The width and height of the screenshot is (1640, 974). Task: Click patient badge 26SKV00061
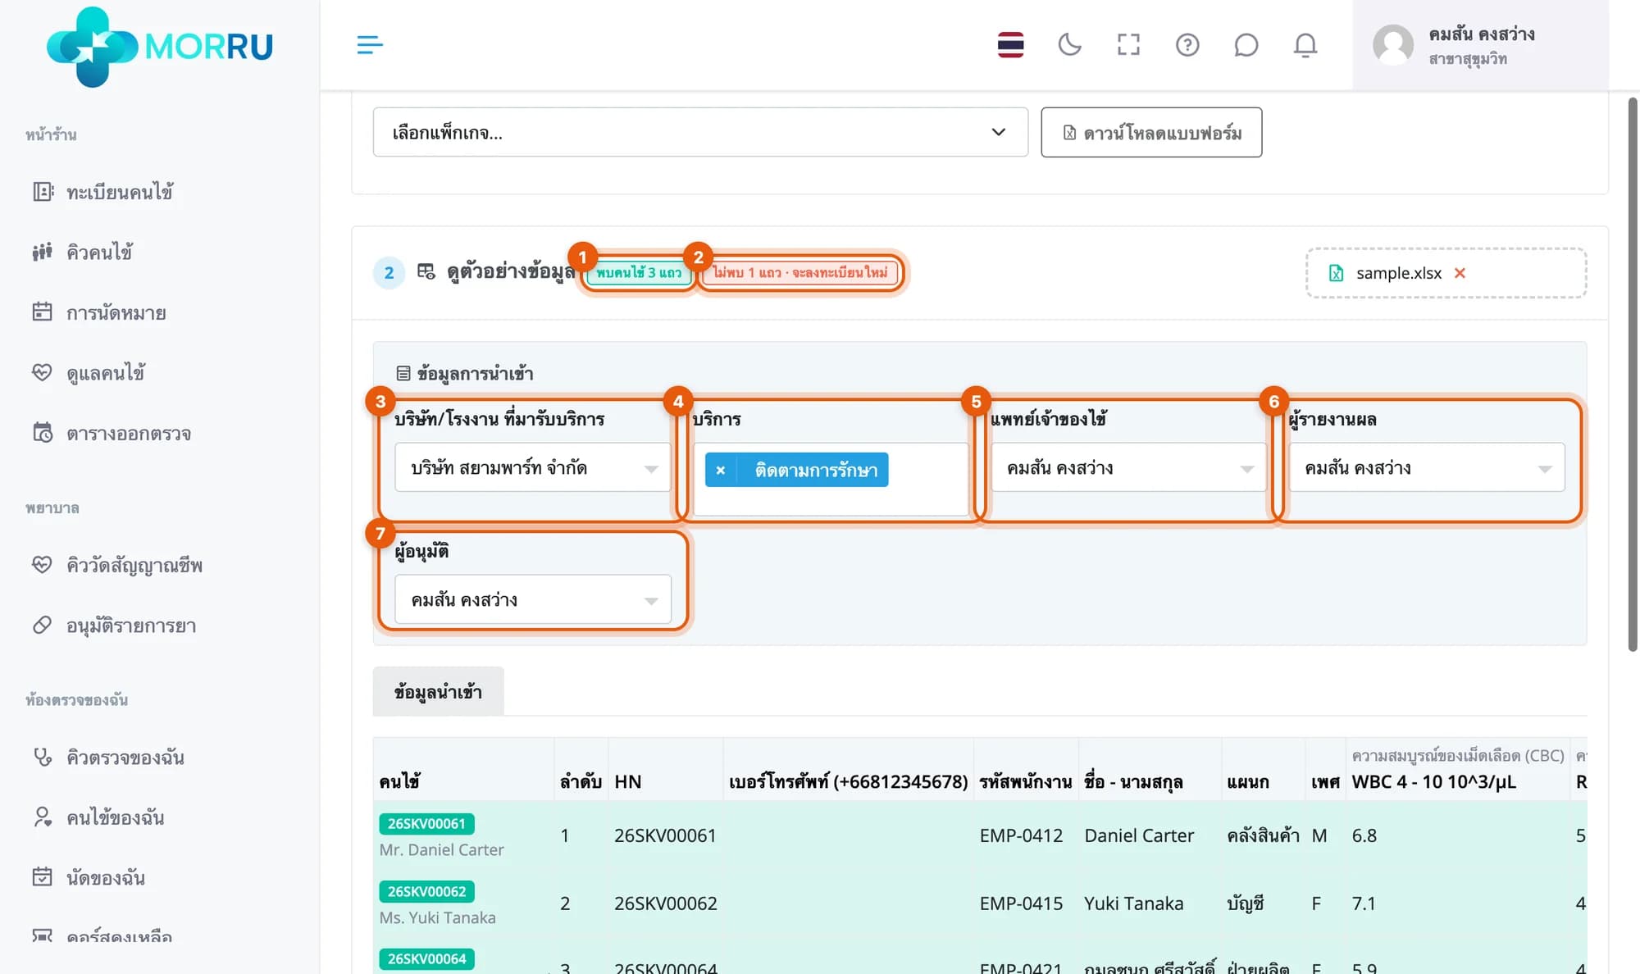[x=426, y=823]
